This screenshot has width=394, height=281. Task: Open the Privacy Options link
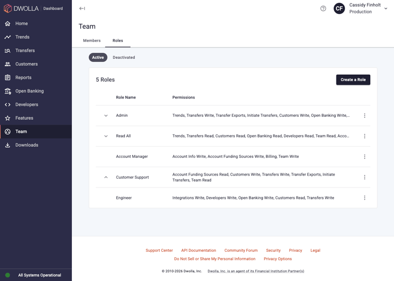pos(278,259)
